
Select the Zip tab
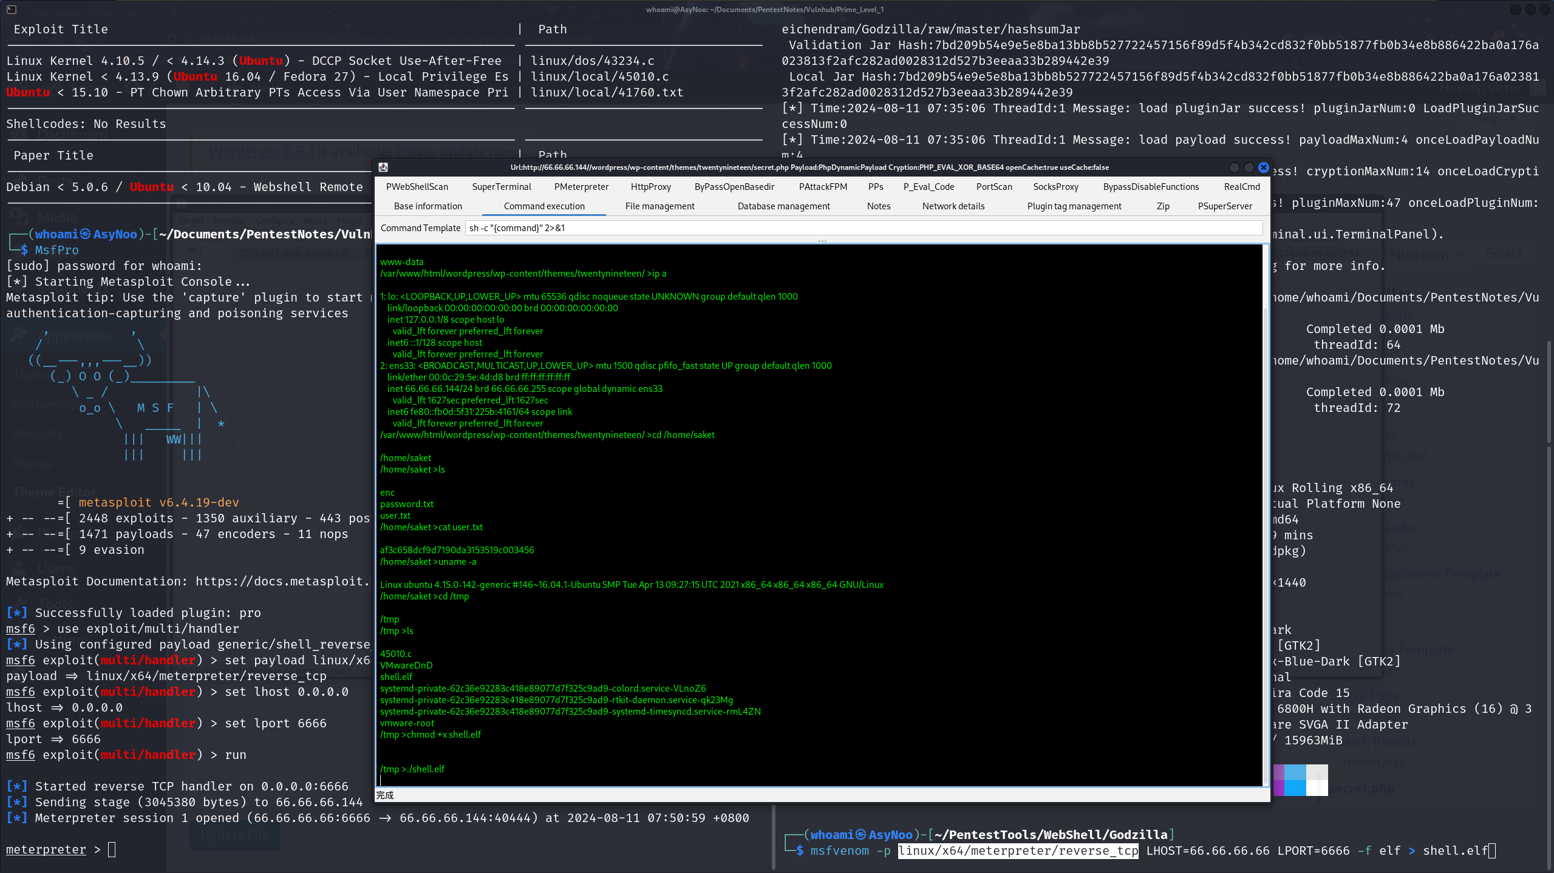coord(1163,206)
